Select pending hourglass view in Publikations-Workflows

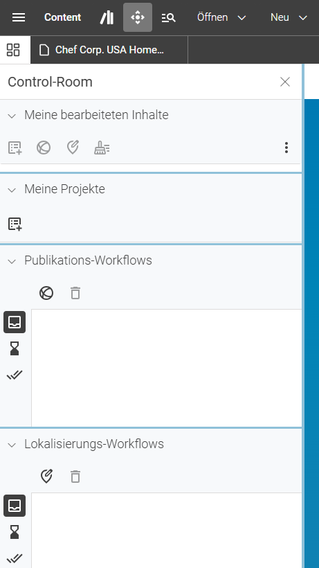[x=15, y=348]
